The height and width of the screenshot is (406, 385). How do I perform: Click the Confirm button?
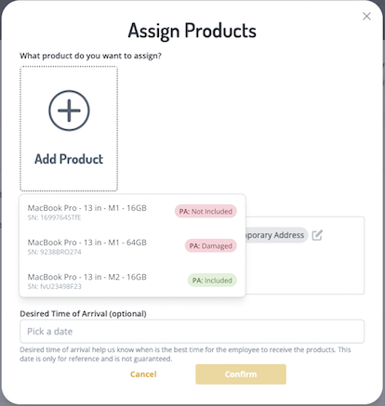click(241, 374)
